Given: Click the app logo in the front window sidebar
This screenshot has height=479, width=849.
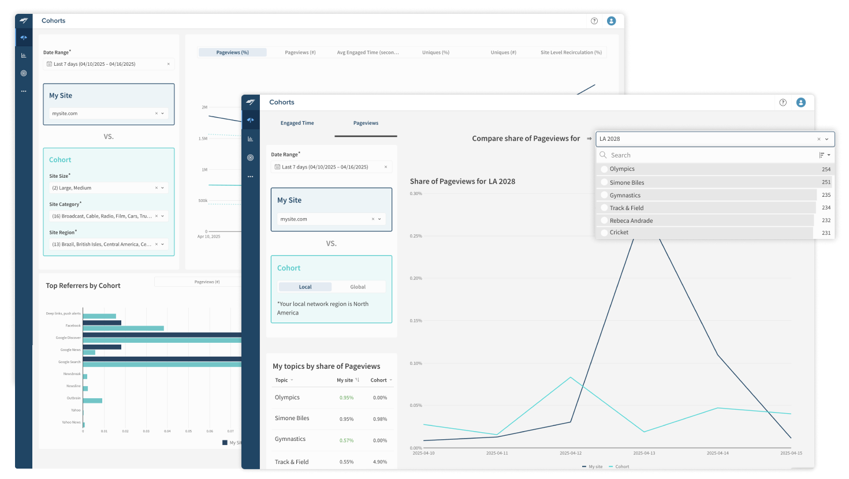Looking at the screenshot, I should pos(250,102).
